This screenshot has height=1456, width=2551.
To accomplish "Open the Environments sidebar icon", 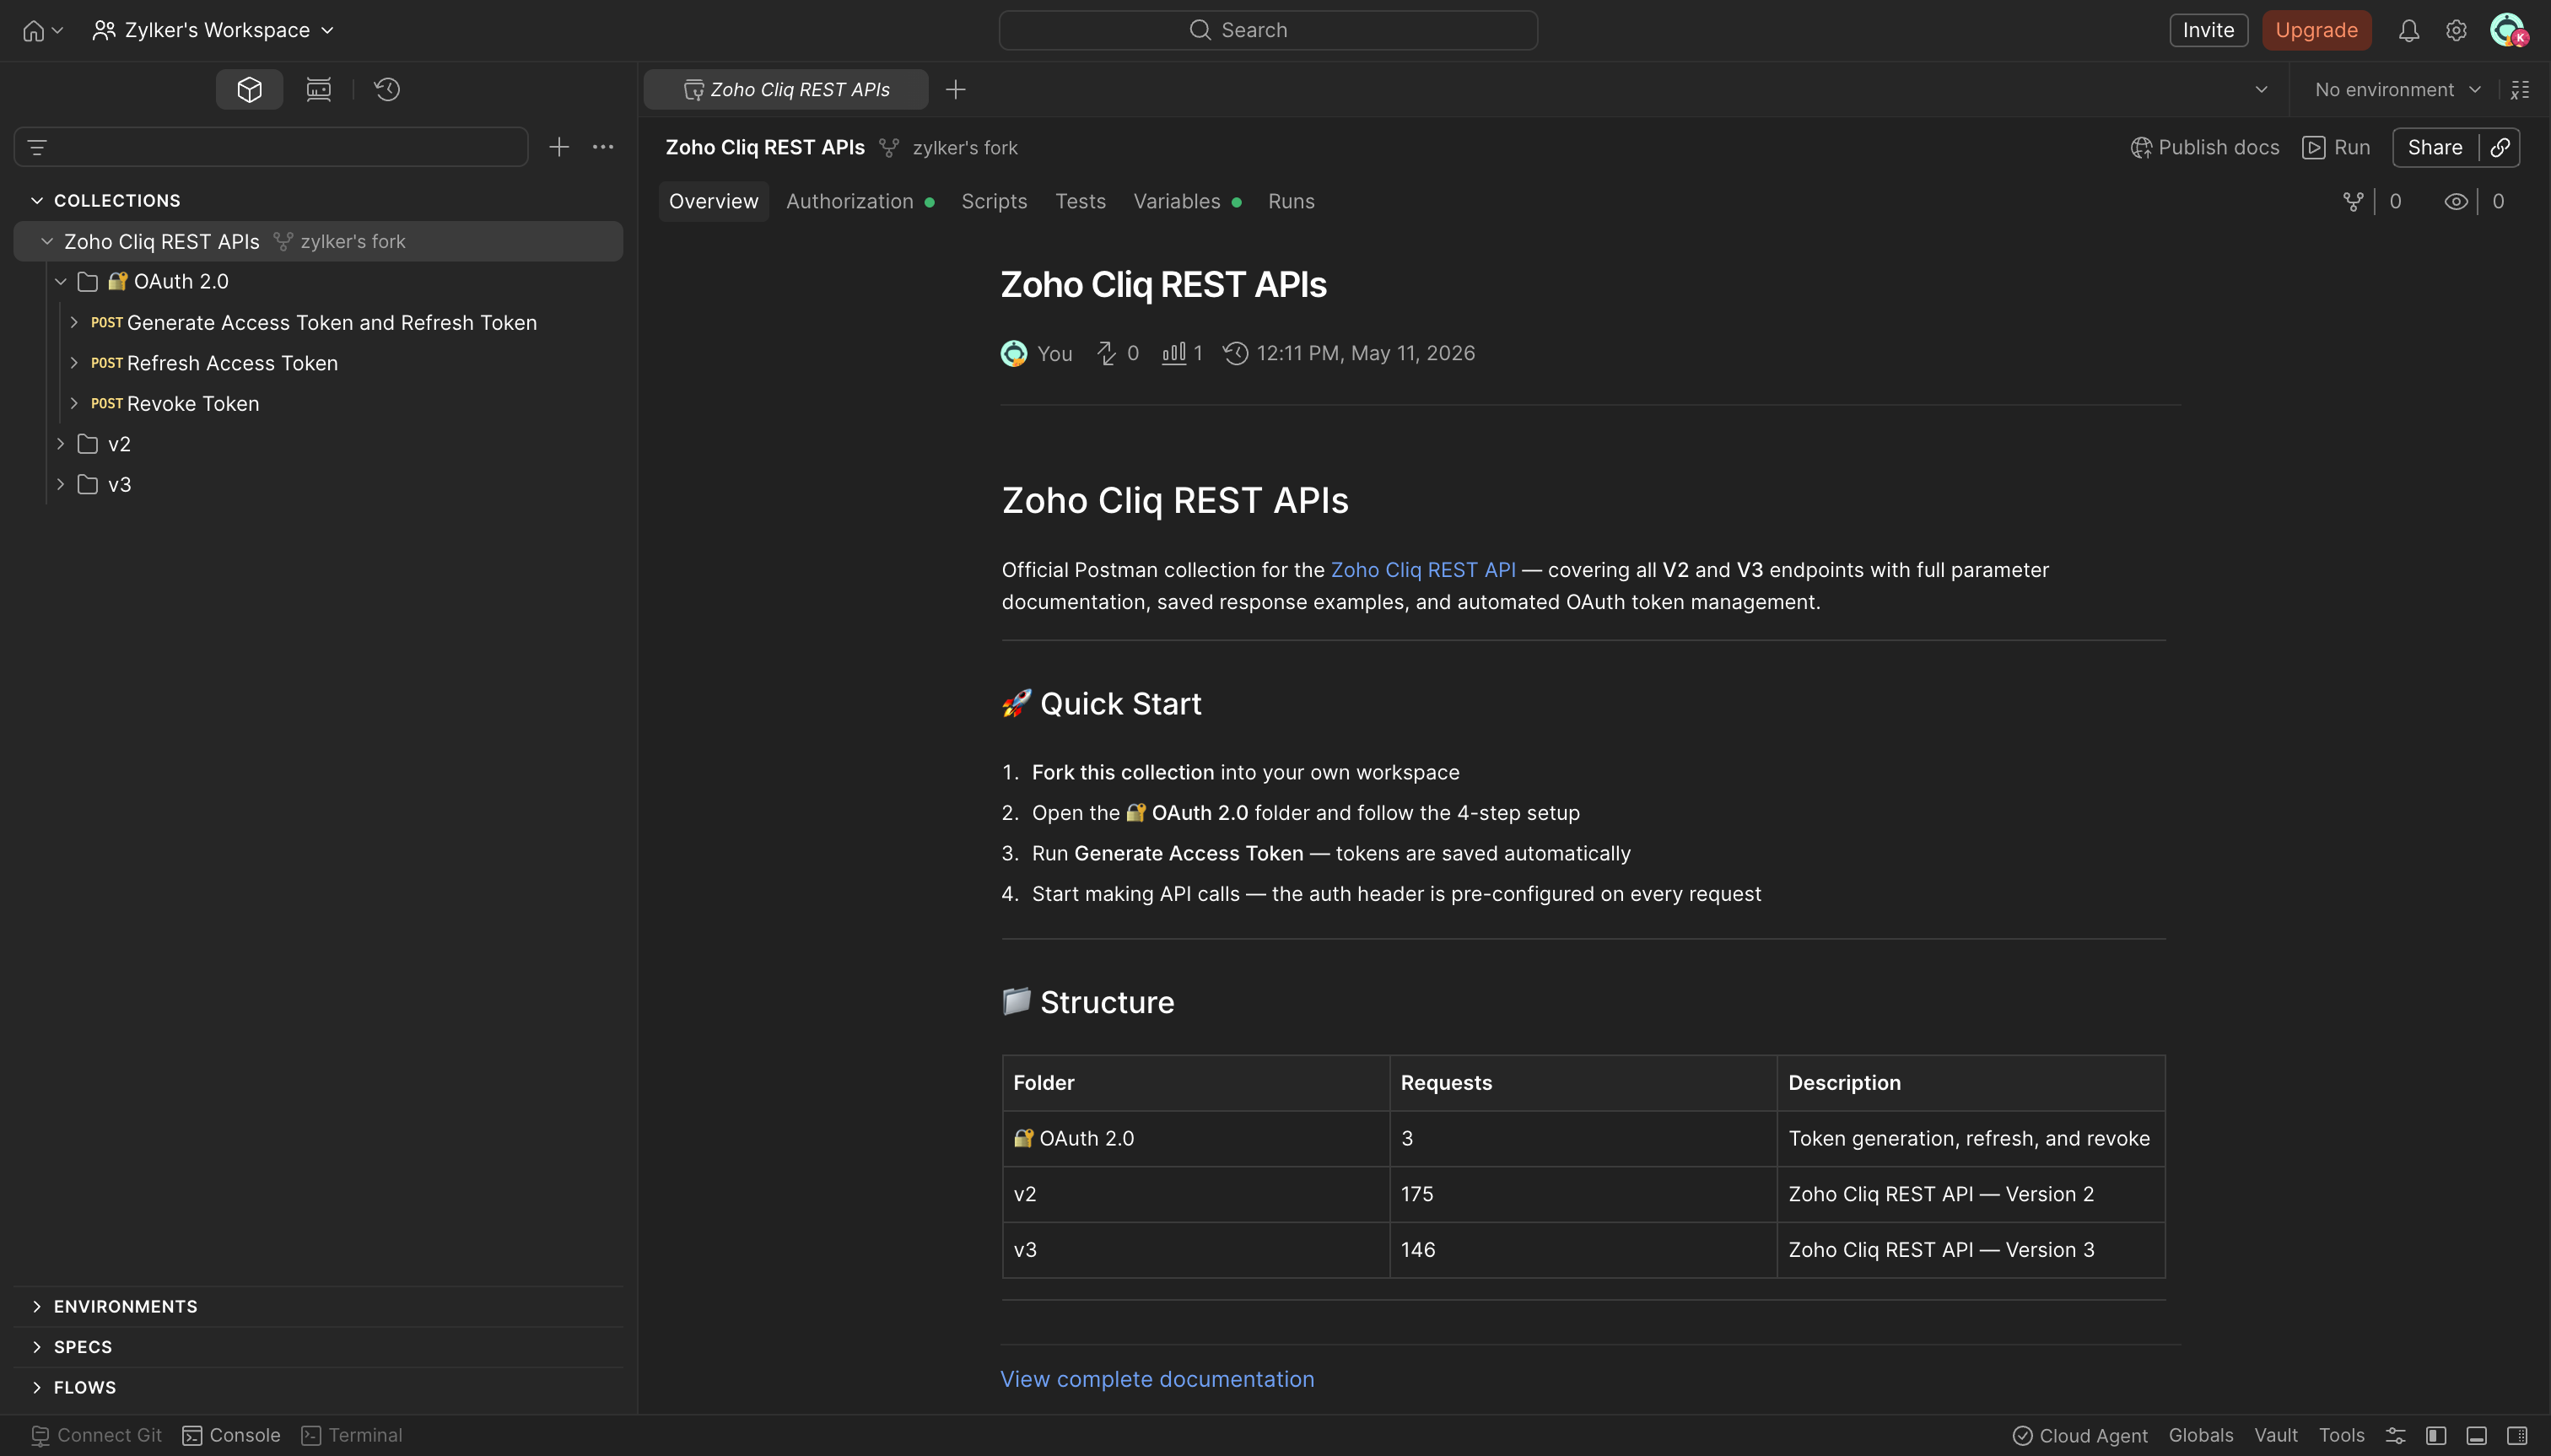I will point(319,90).
